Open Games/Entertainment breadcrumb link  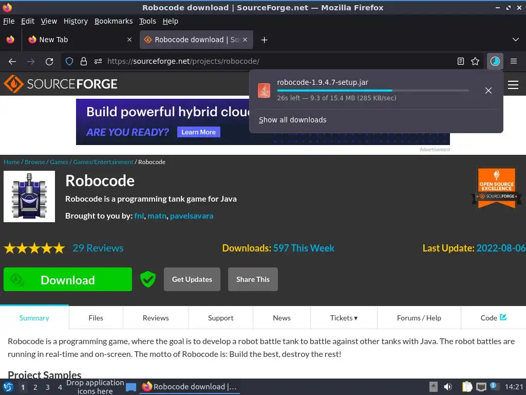point(103,162)
